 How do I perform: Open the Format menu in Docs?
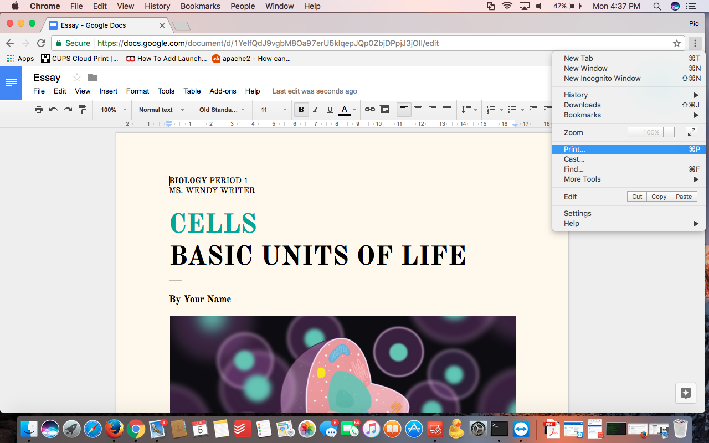(137, 91)
